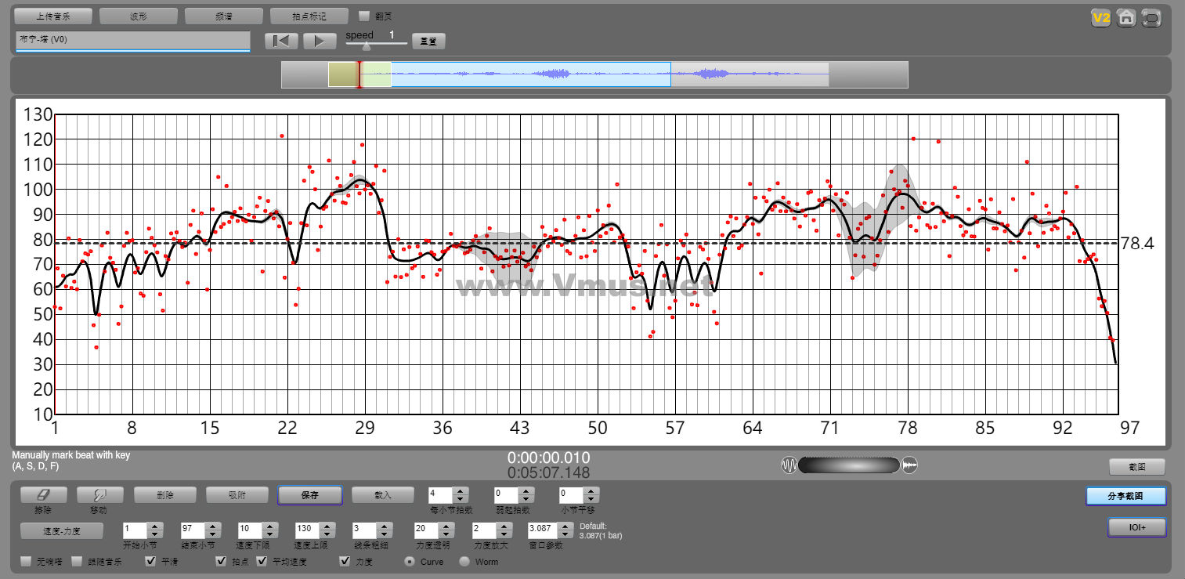Select the eraser (擦除) tool
Viewport: 1185px width, 579px height.
(43, 495)
